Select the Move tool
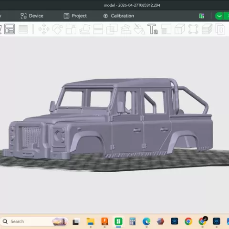The image size is (229, 229). [44, 29]
